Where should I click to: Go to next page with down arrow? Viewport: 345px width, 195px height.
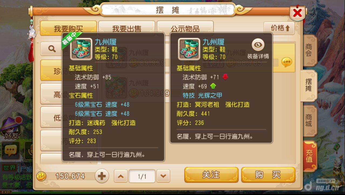[x=163, y=176]
